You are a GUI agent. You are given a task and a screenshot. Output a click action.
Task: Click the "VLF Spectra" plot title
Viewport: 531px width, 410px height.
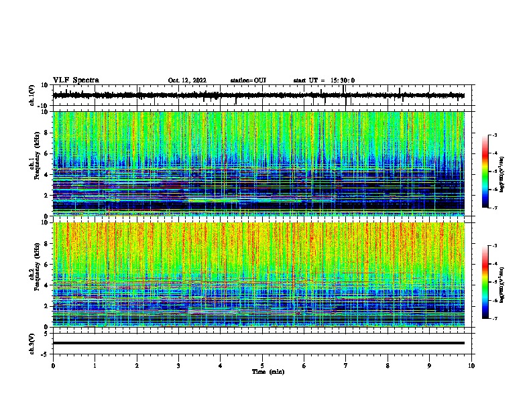point(76,80)
